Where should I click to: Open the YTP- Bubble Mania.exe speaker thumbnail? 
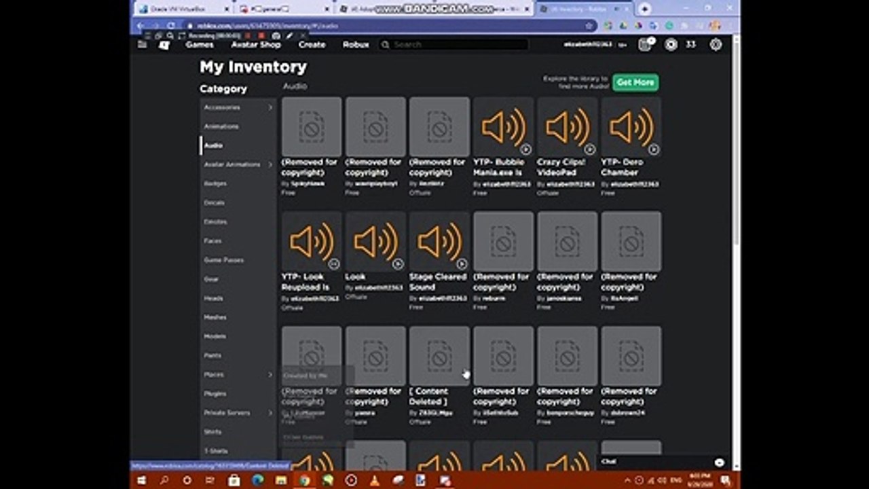point(503,127)
